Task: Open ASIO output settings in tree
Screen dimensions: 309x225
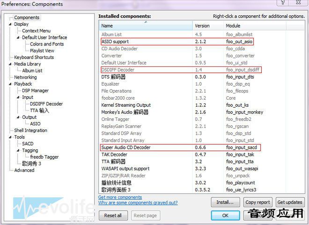Action: pyautogui.click(x=35, y=124)
